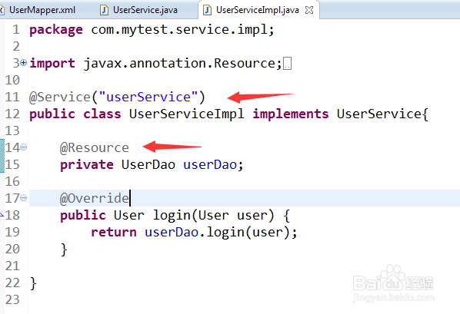Click the @Service annotation
The image size is (460, 314).
[60, 97]
